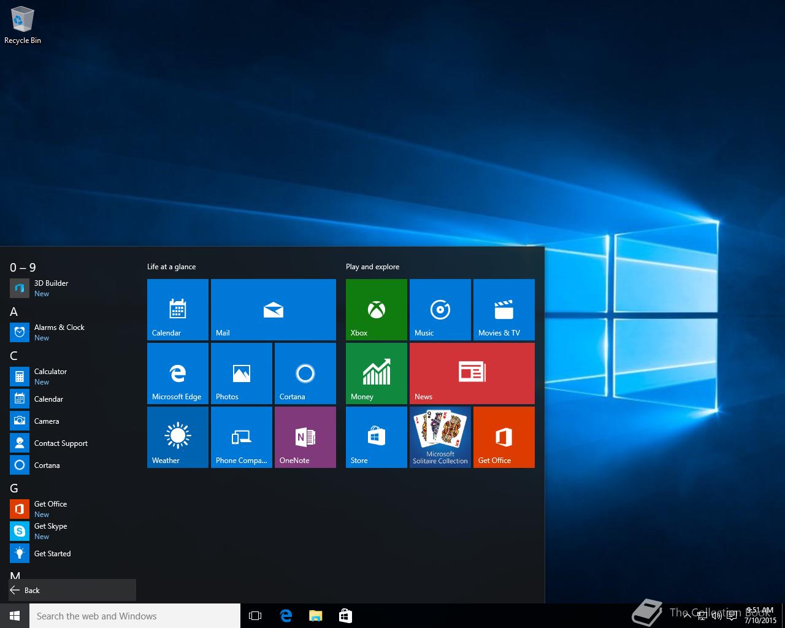Click the Life at a glance group title

172,267
